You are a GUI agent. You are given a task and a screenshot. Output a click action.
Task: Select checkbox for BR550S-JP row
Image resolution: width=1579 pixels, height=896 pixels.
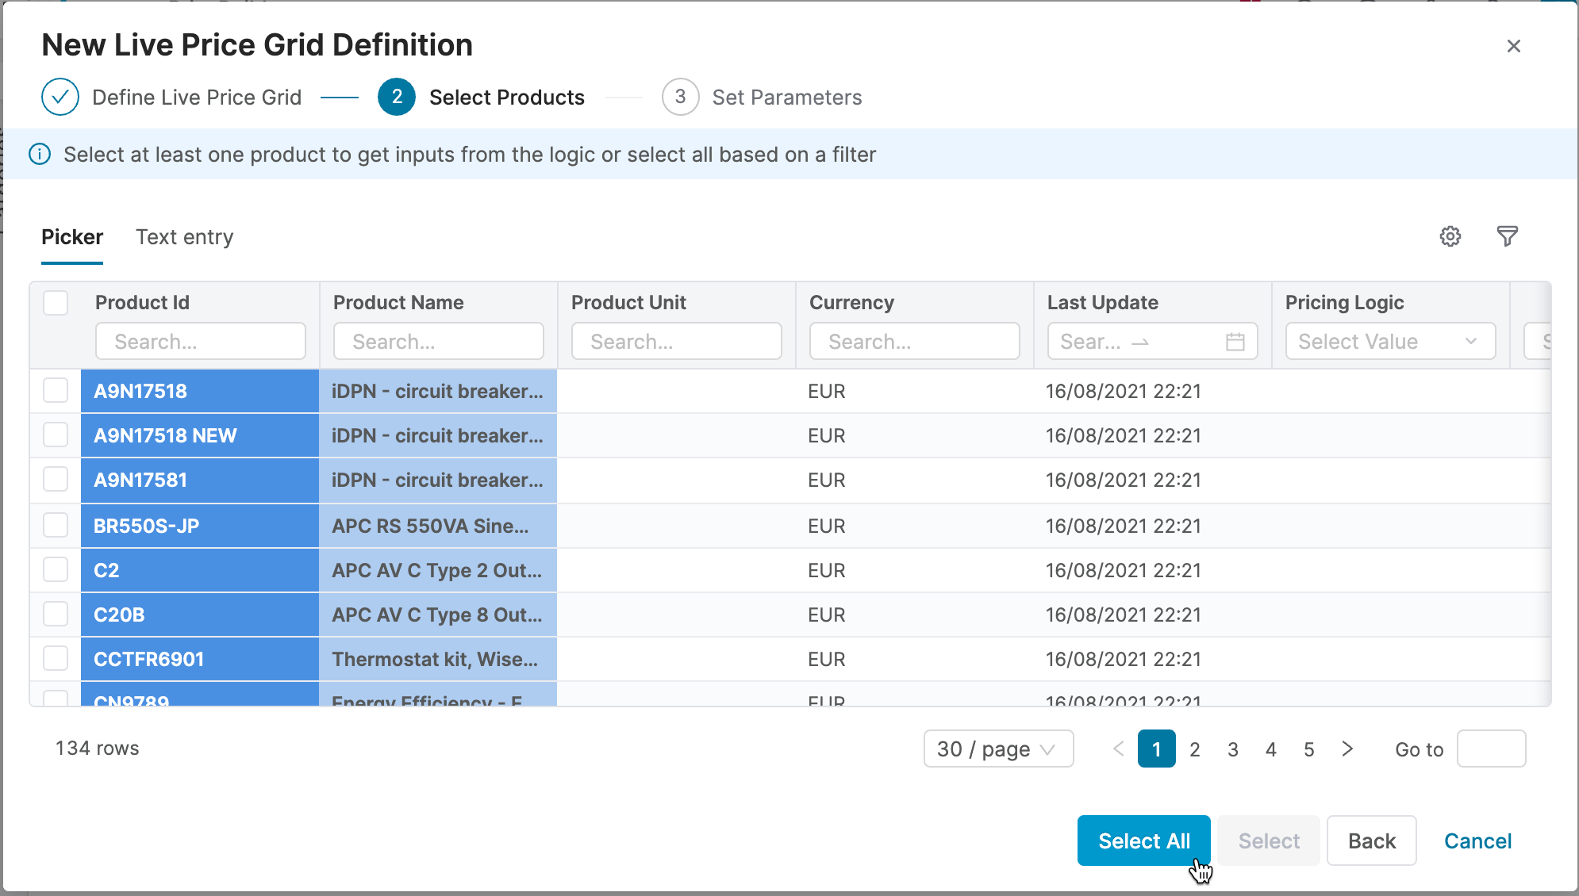(56, 525)
